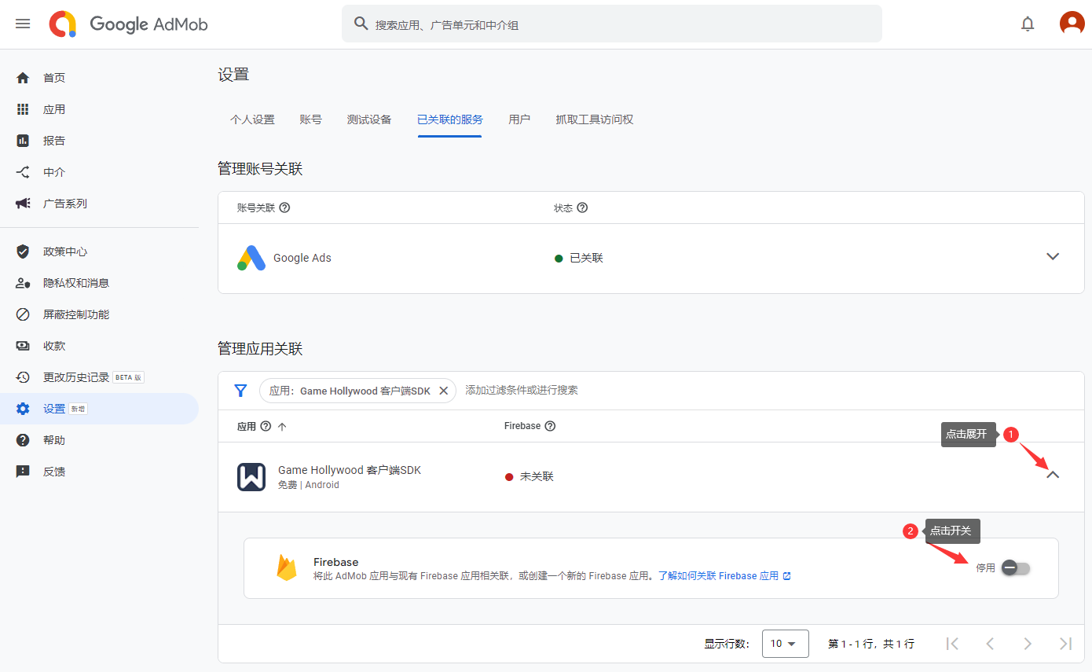Switch to the 抓取工具访问权 tab
The width and height of the screenshot is (1092, 672).
(x=594, y=119)
